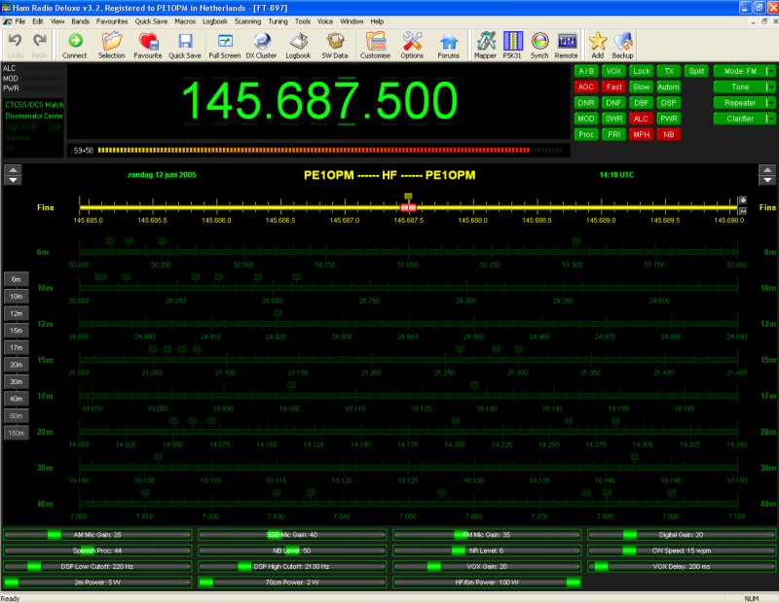
Task: Open the Clarifier dropdown arrow
Action: point(770,119)
